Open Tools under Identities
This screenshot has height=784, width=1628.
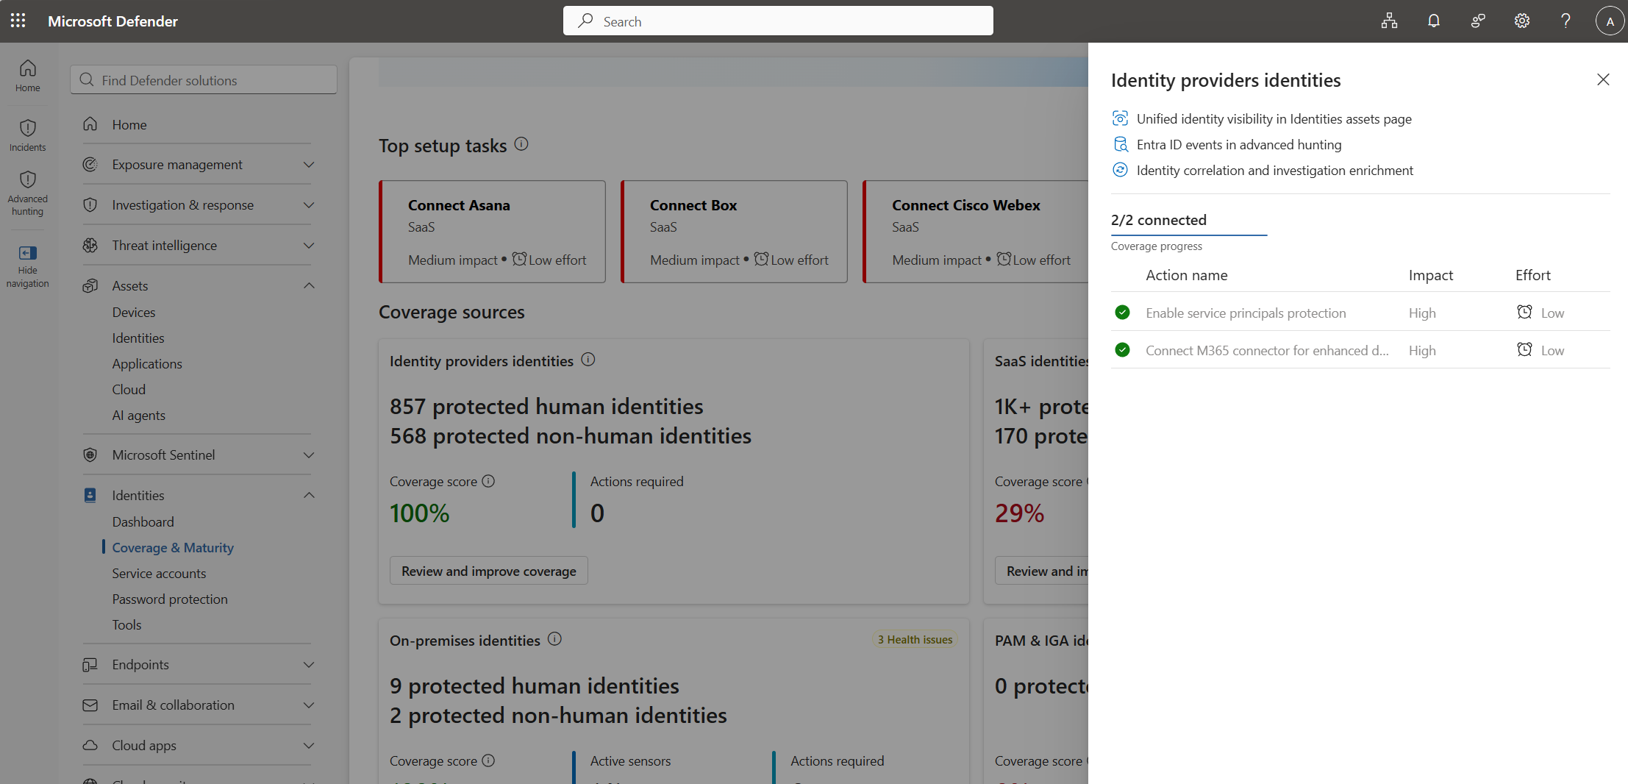(x=126, y=624)
